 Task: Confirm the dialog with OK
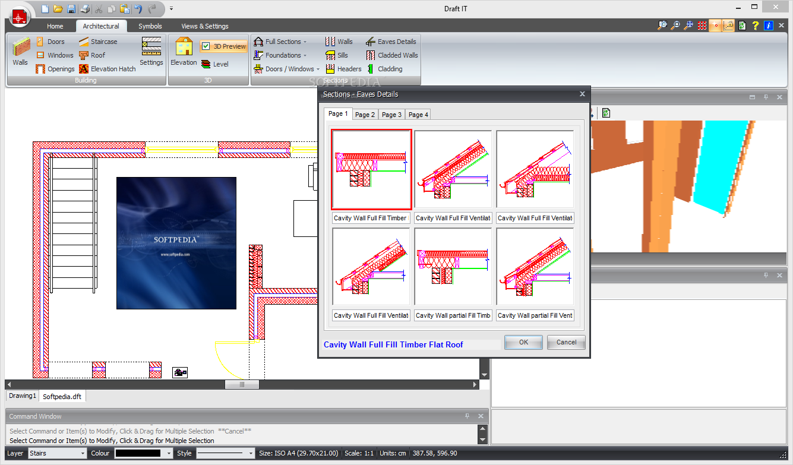coord(523,342)
